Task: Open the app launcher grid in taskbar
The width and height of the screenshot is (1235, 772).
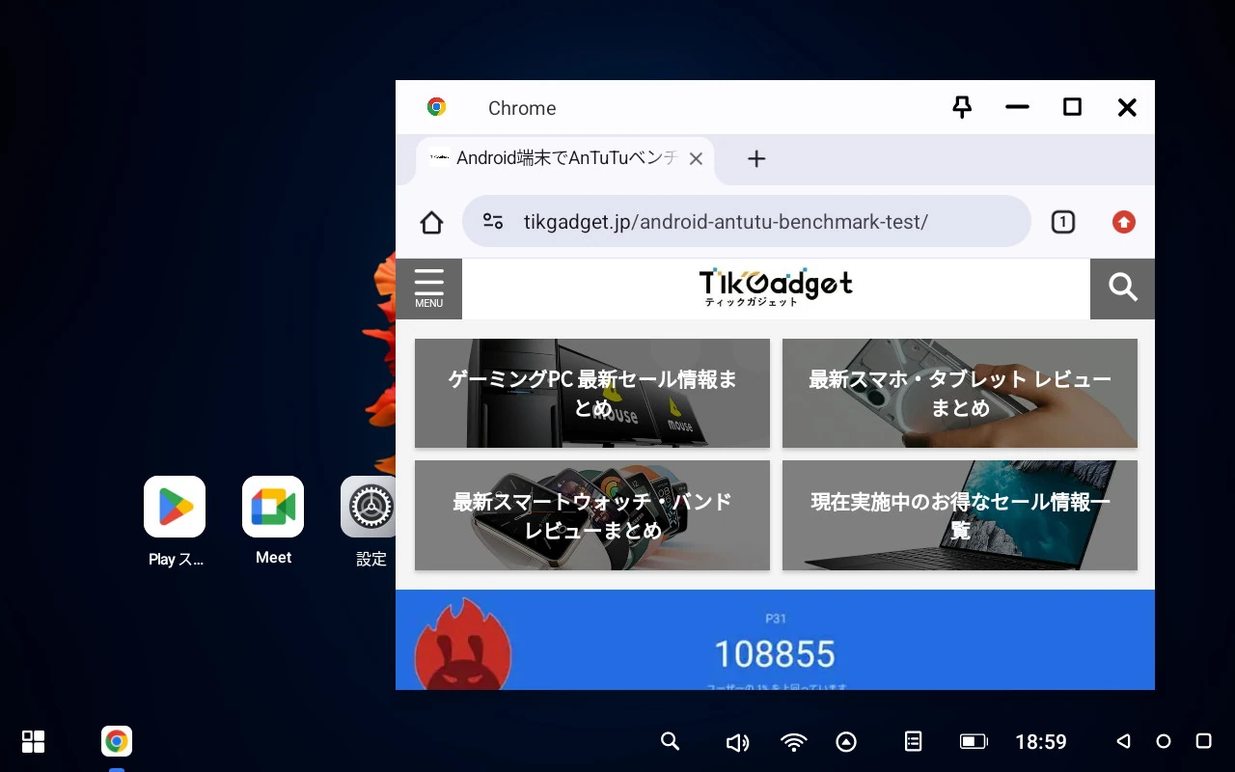Action: tap(34, 741)
